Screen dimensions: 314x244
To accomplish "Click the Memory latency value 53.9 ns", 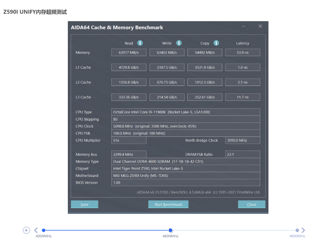I will point(243,52).
